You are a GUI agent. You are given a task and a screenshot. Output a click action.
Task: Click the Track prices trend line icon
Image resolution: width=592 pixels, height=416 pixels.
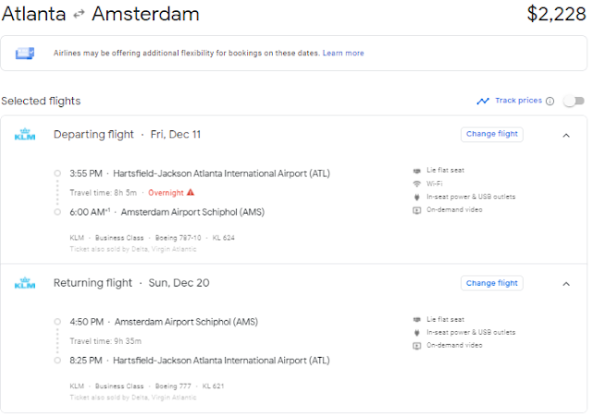pyautogui.click(x=483, y=101)
